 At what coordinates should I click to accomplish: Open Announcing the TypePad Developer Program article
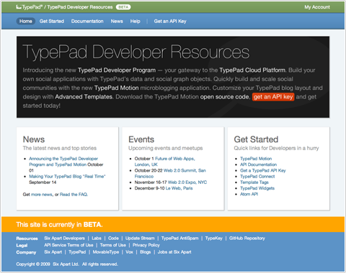63,162
